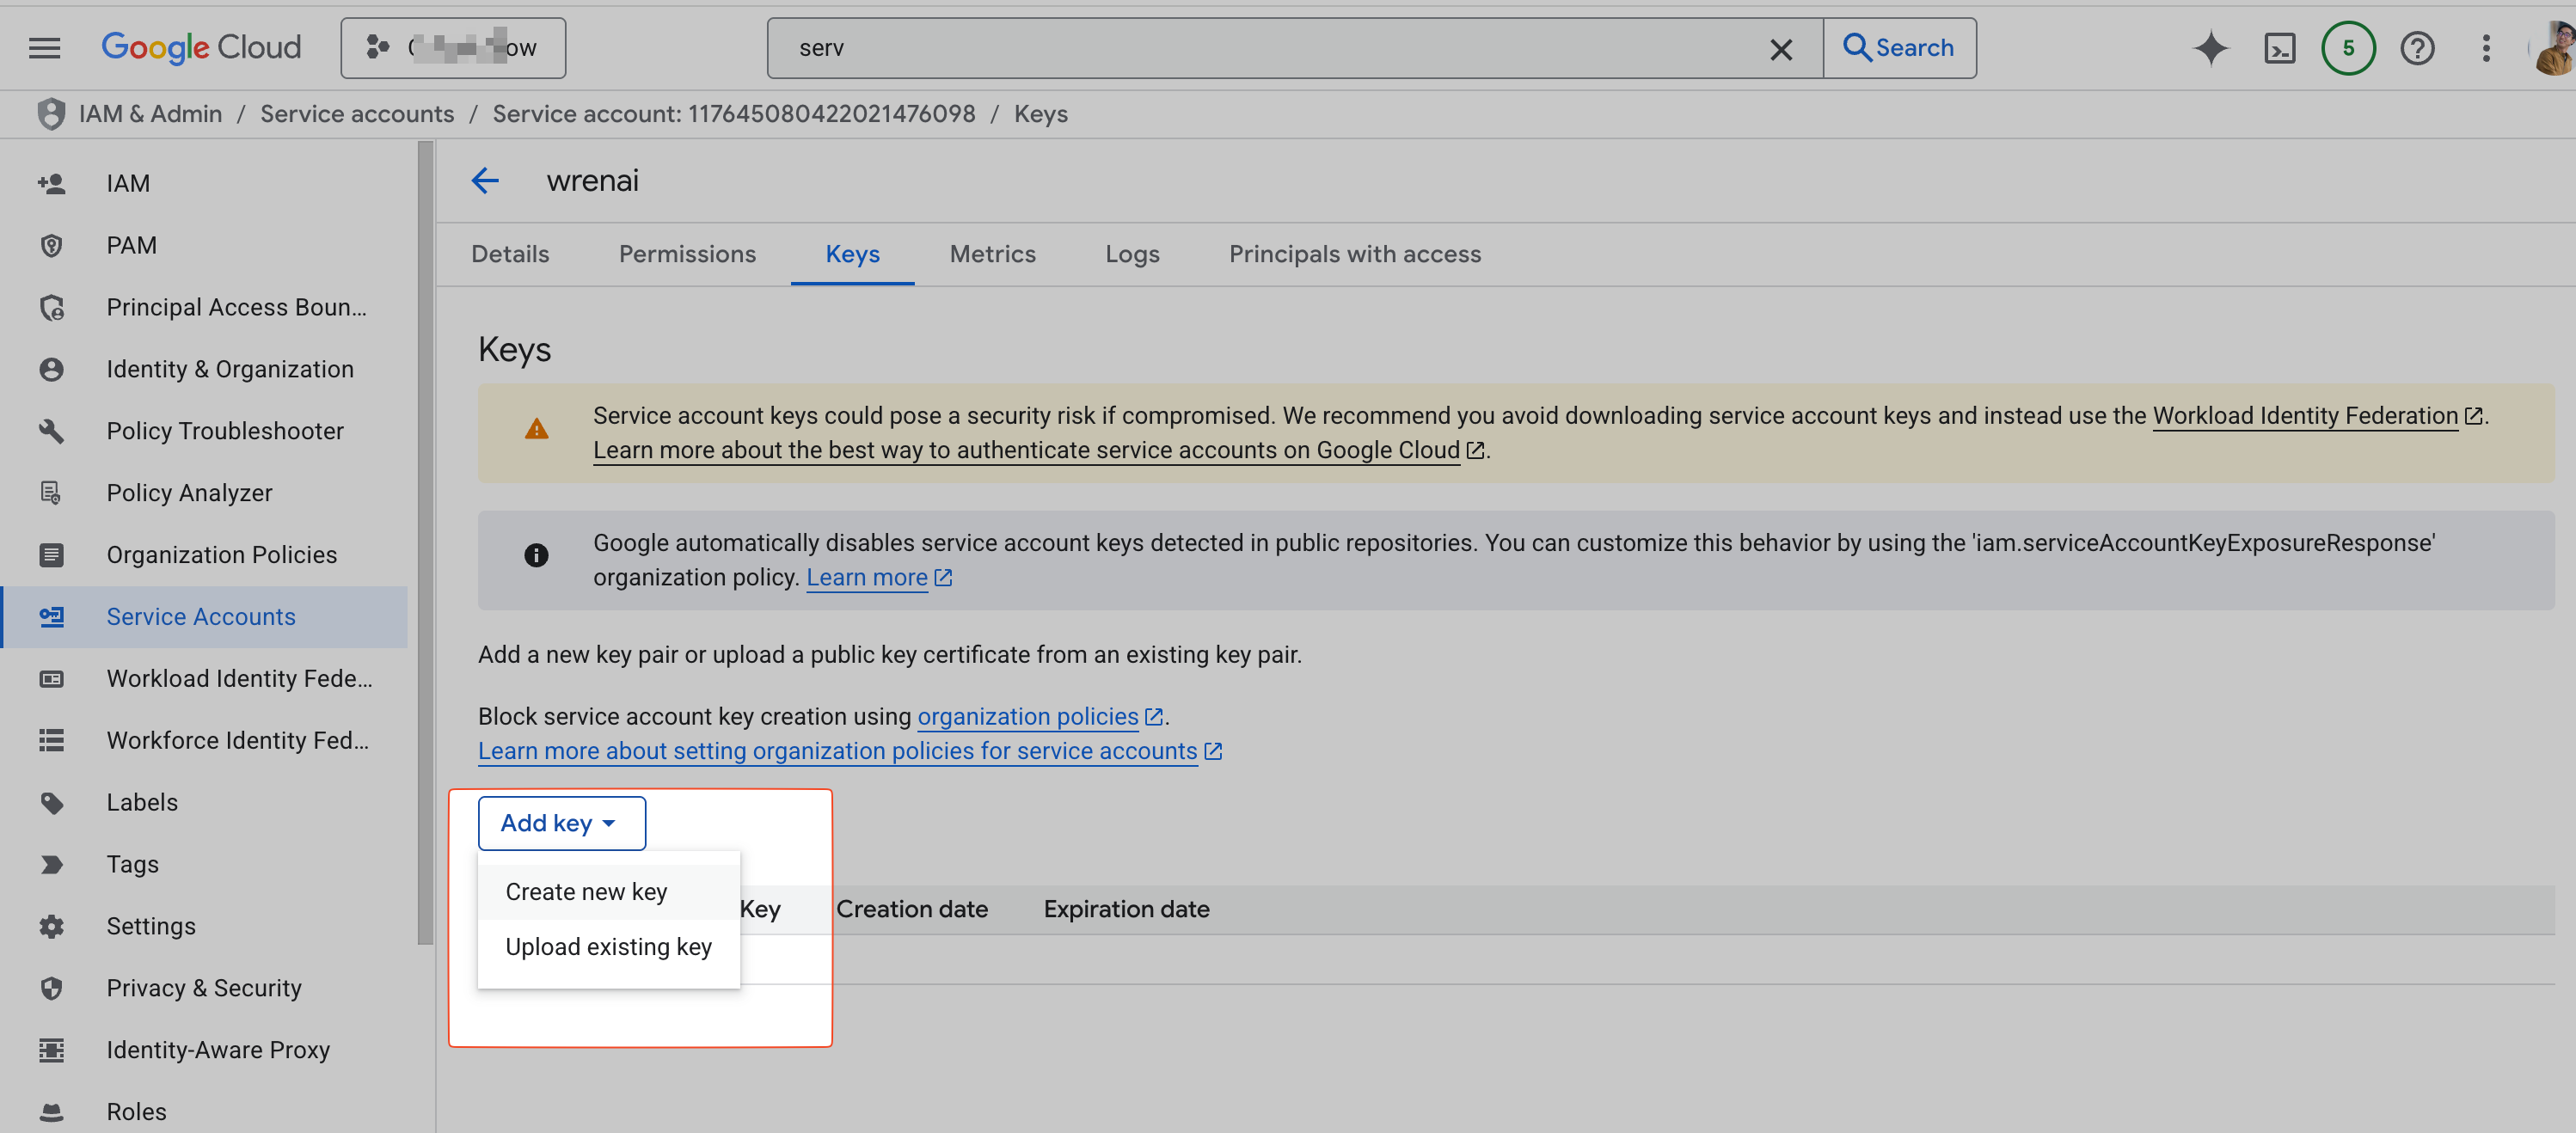Activate Cloud Shell terminal icon
The height and width of the screenshot is (1133, 2576).
(2279, 47)
